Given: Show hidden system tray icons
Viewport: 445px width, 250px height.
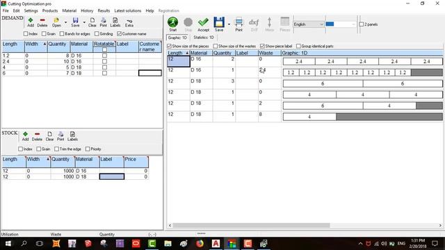Looking at the screenshot, I should click(x=360, y=244).
